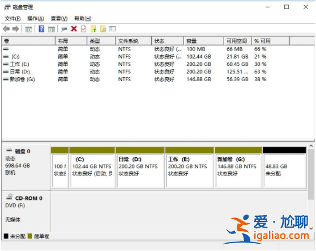Image resolution: width=316 pixels, height=251 pixels.
Task: Click the 60.45 GB free space cell
Action: (237, 64)
